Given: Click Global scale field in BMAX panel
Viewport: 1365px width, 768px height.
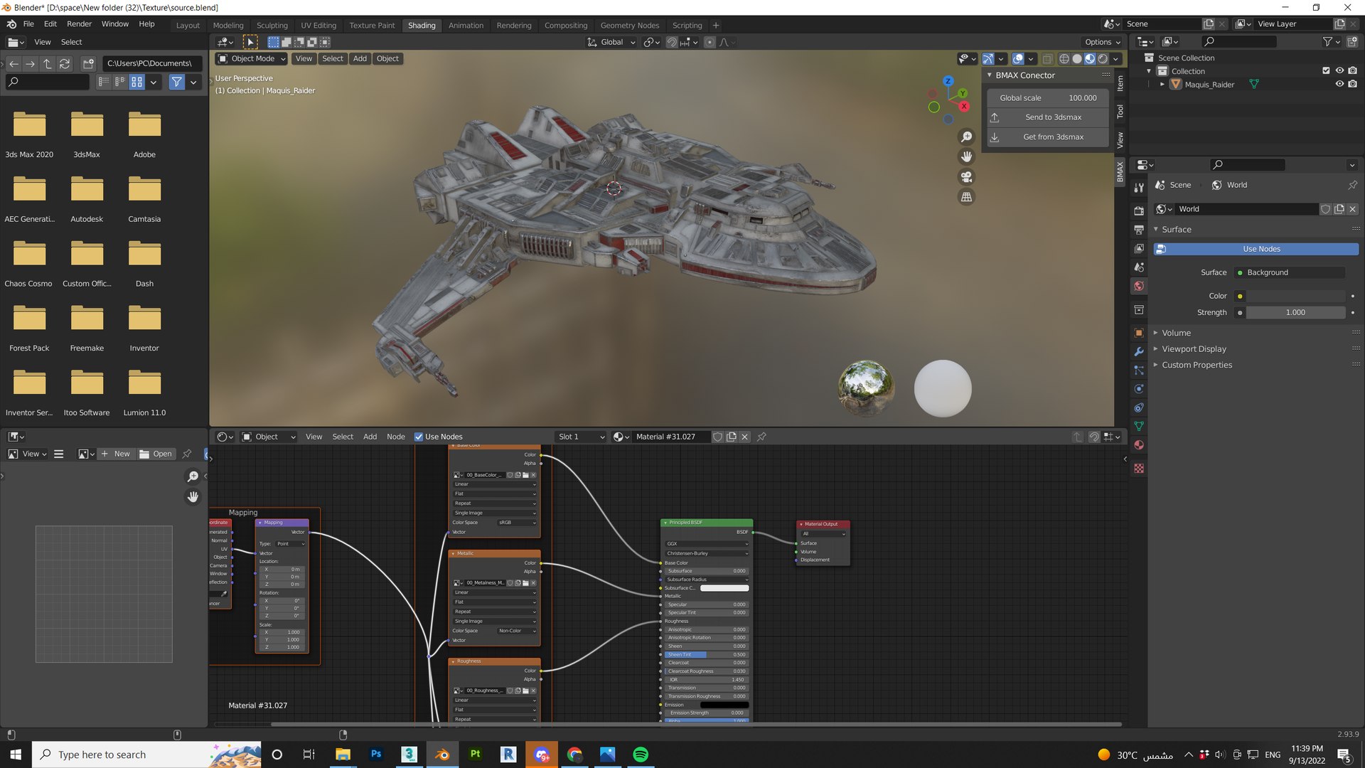Looking at the screenshot, I should (1047, 98).
